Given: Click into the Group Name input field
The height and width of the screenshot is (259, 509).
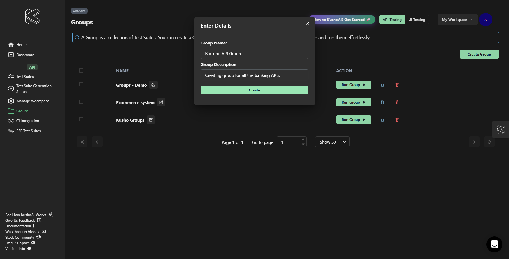Looking at the screenshot, I should tap(254, 53).
